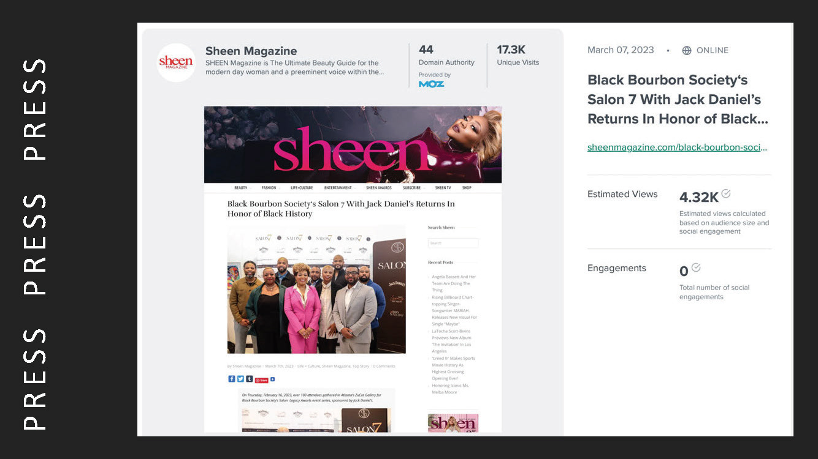The height and width of the screenshot is (459, 818).
Task: Click the 4.32K estimated views value
Action: (x=699, y=198)
